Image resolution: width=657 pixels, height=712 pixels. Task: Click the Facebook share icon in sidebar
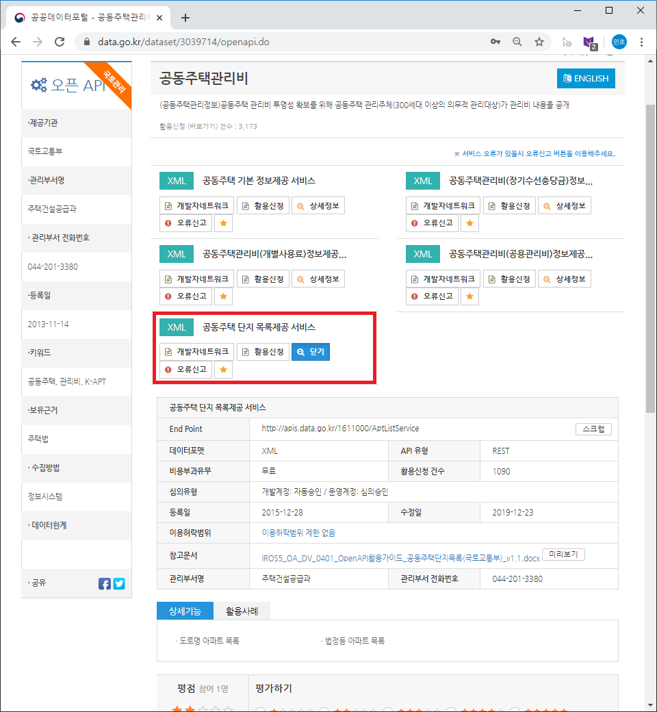tap(104, 583)
